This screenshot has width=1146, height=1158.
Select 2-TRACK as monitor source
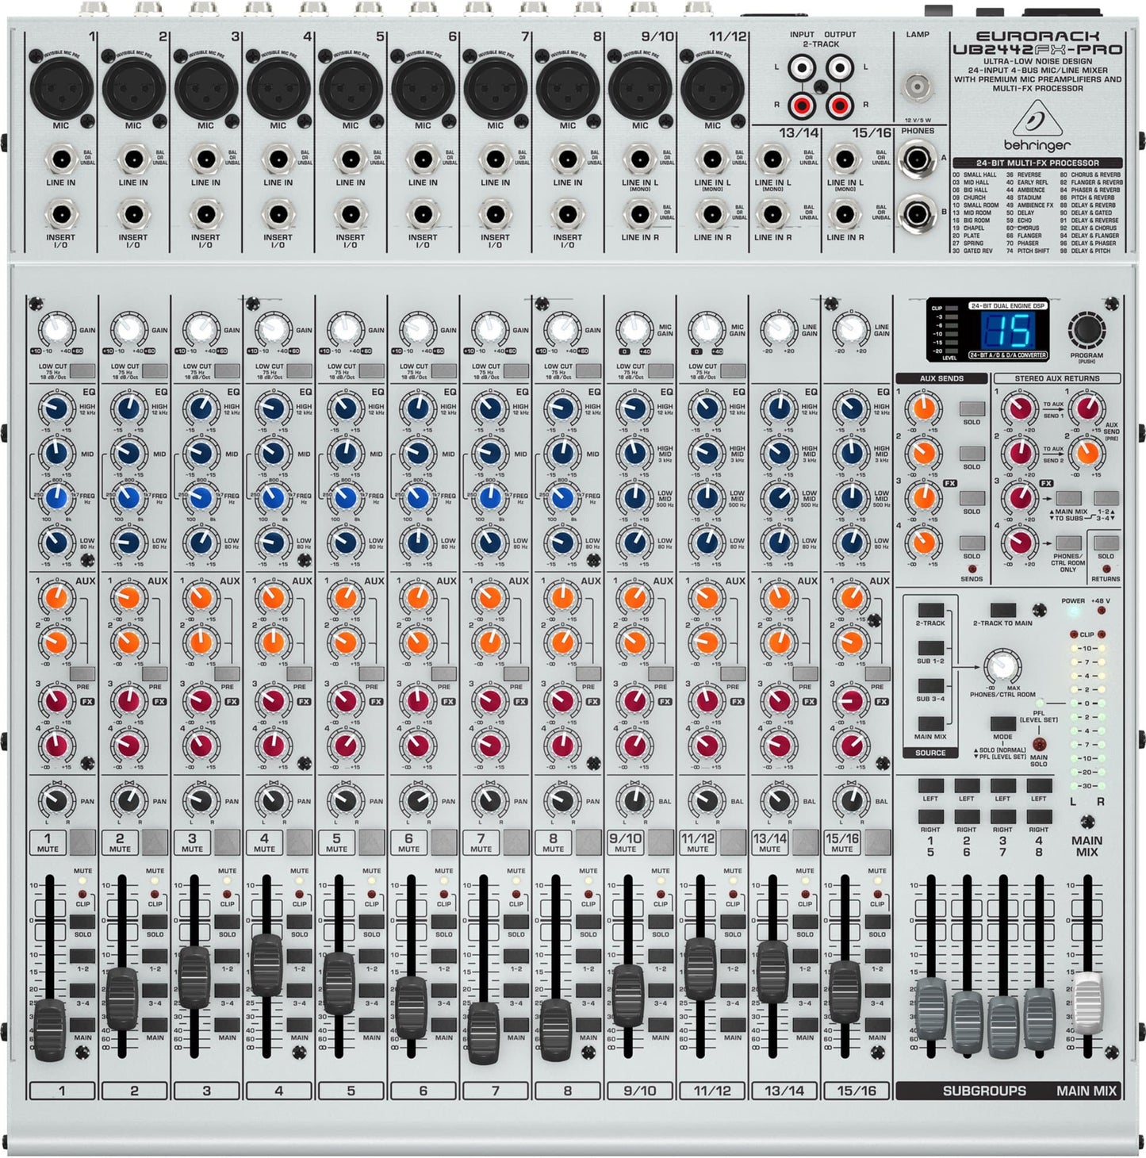[x=930, y=610]
